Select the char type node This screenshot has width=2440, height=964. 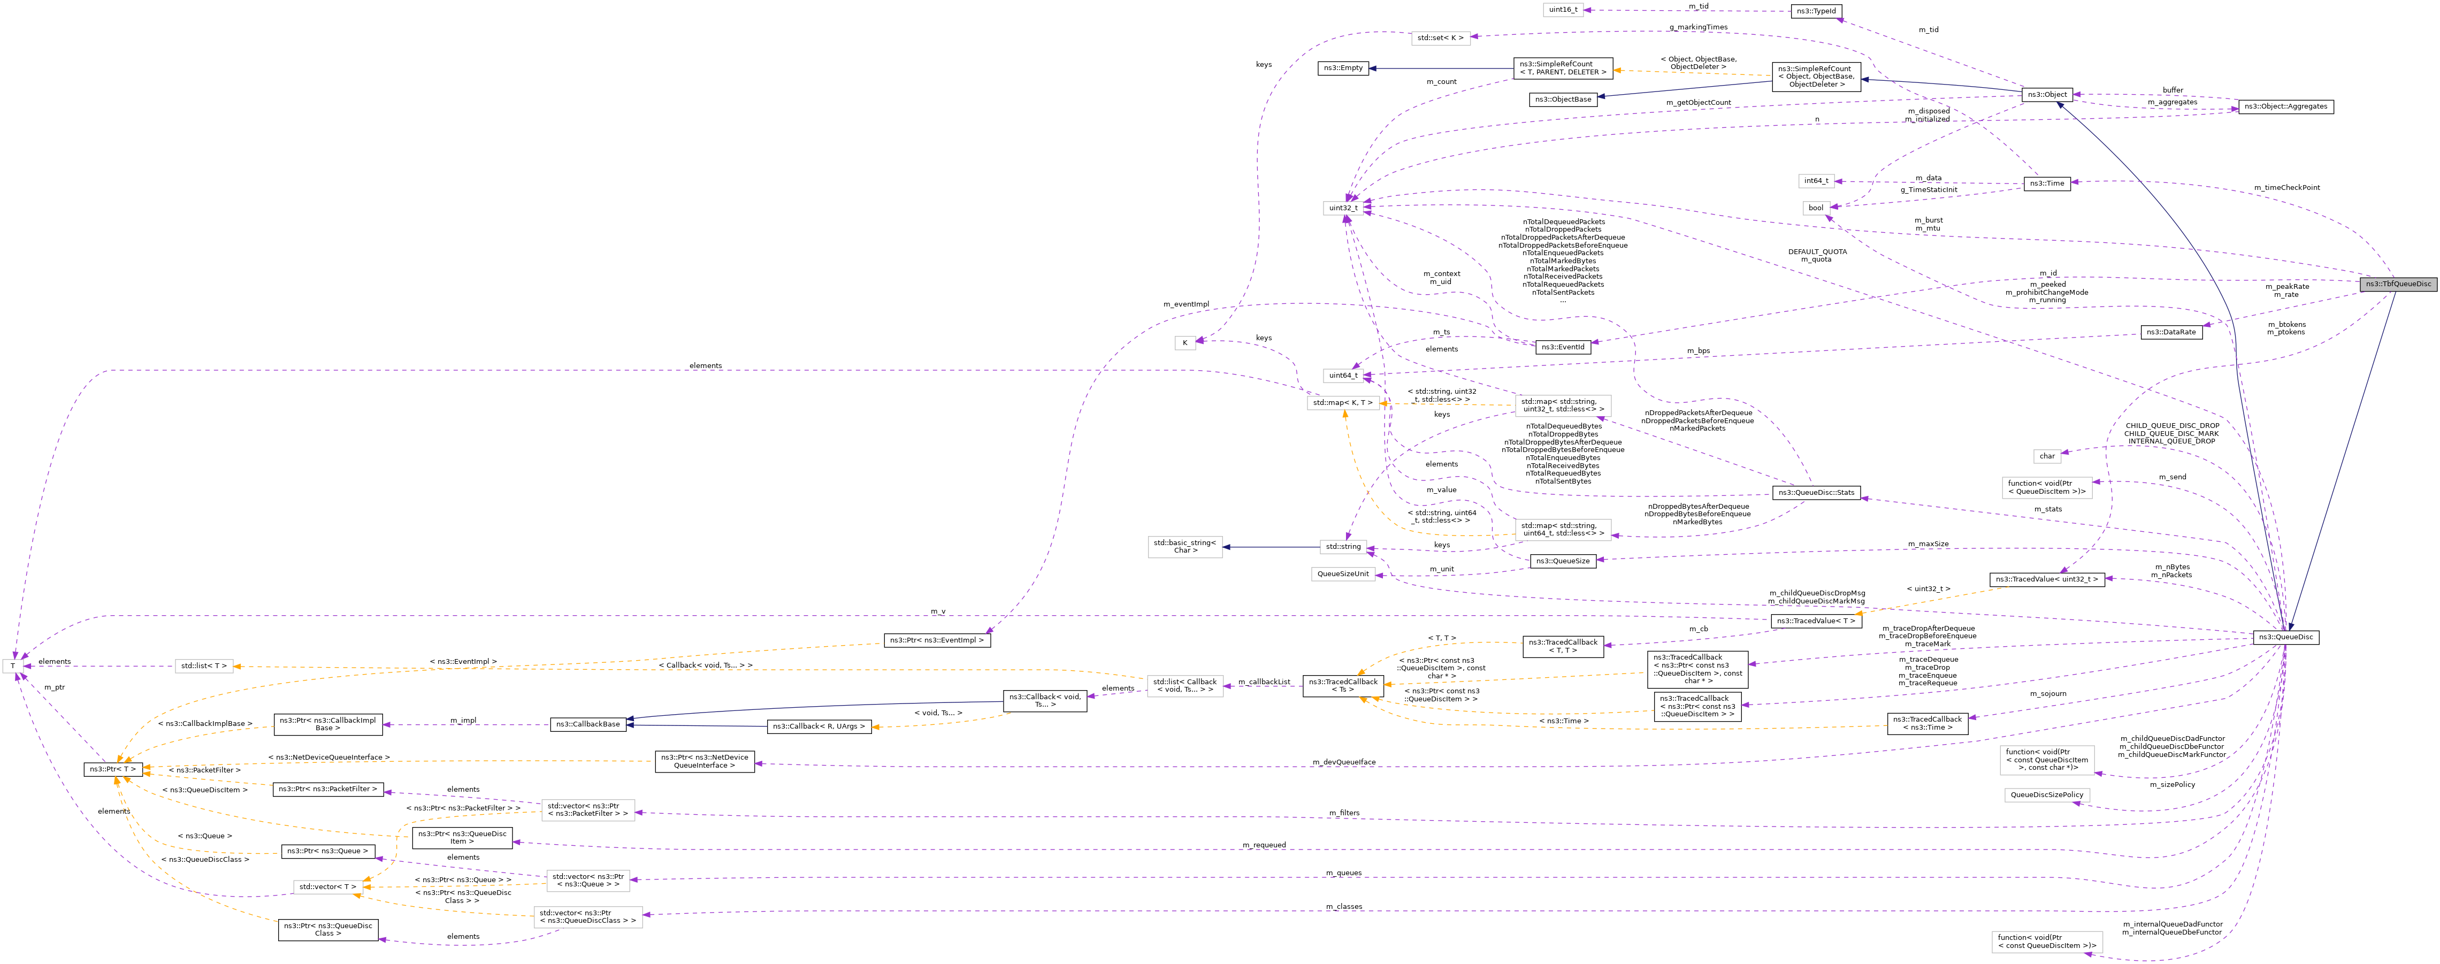click(x=2047, y=456)
